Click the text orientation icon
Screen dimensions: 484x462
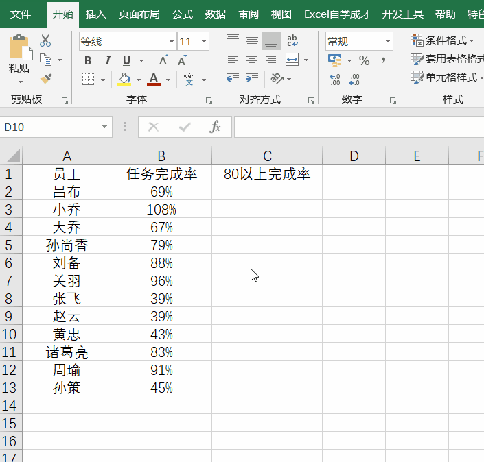tap(277, 79)
